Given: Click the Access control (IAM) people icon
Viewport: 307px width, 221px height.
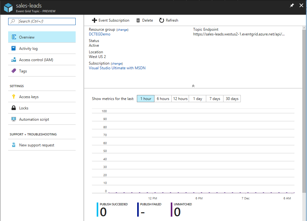Looking at the screenshot, I should 13,60.
